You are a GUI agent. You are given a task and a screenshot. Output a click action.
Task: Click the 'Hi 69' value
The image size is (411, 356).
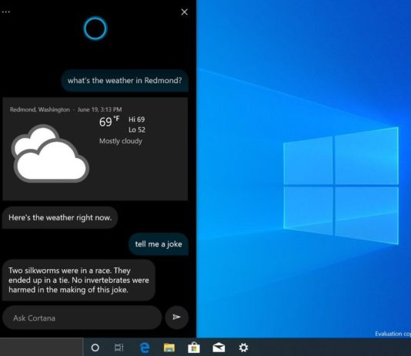(x=136, y=119)
